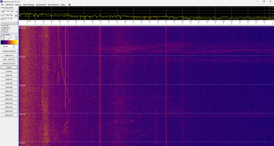Image resolution: width=274 pixels, height=146 pixels.
Task: Open the Help menu
Action: 63,5
